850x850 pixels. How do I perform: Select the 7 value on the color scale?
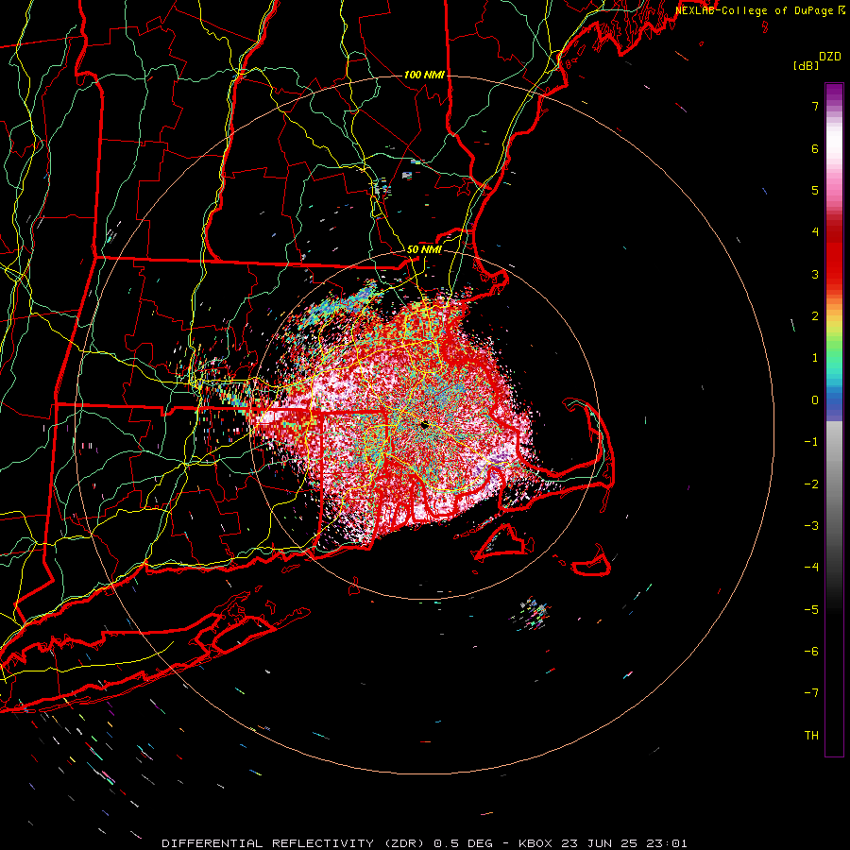pos(815,106)
